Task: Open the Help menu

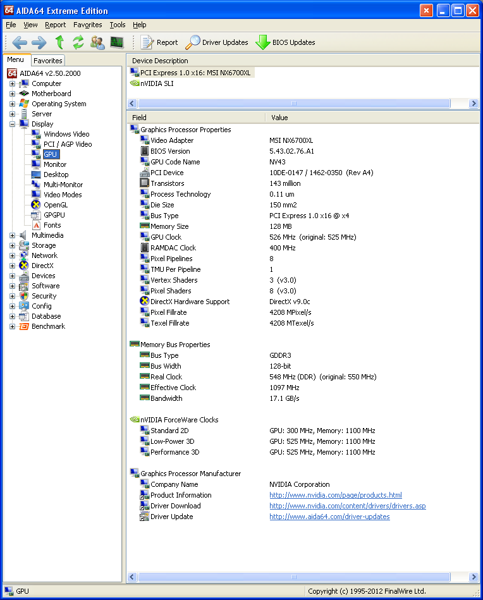Action: [x=140, y=25]
